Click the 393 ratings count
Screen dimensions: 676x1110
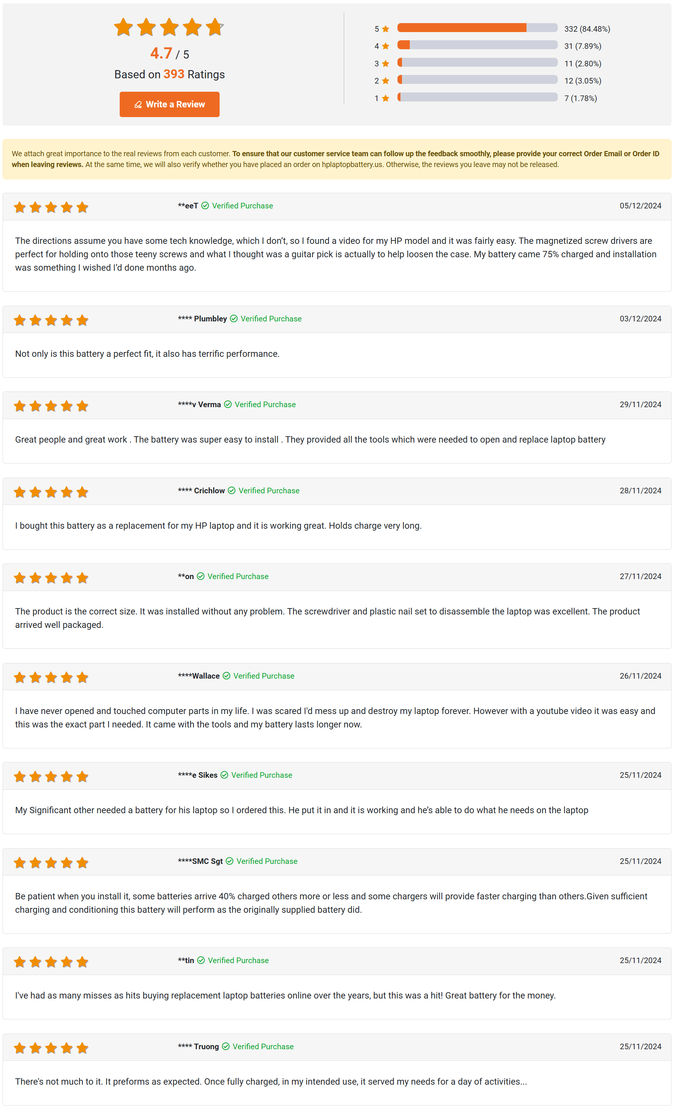(x=173, y=74)
